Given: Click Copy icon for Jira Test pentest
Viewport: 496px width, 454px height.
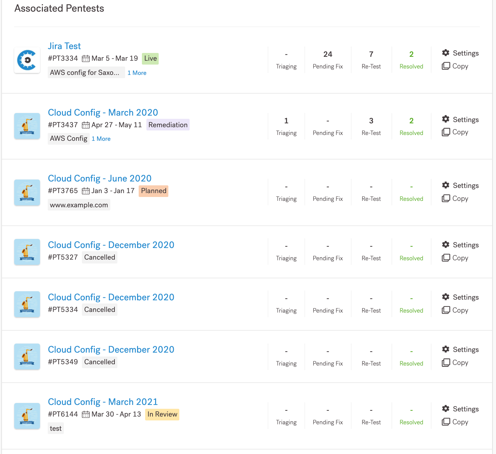Looking at the screenshot, I should 446,66.
